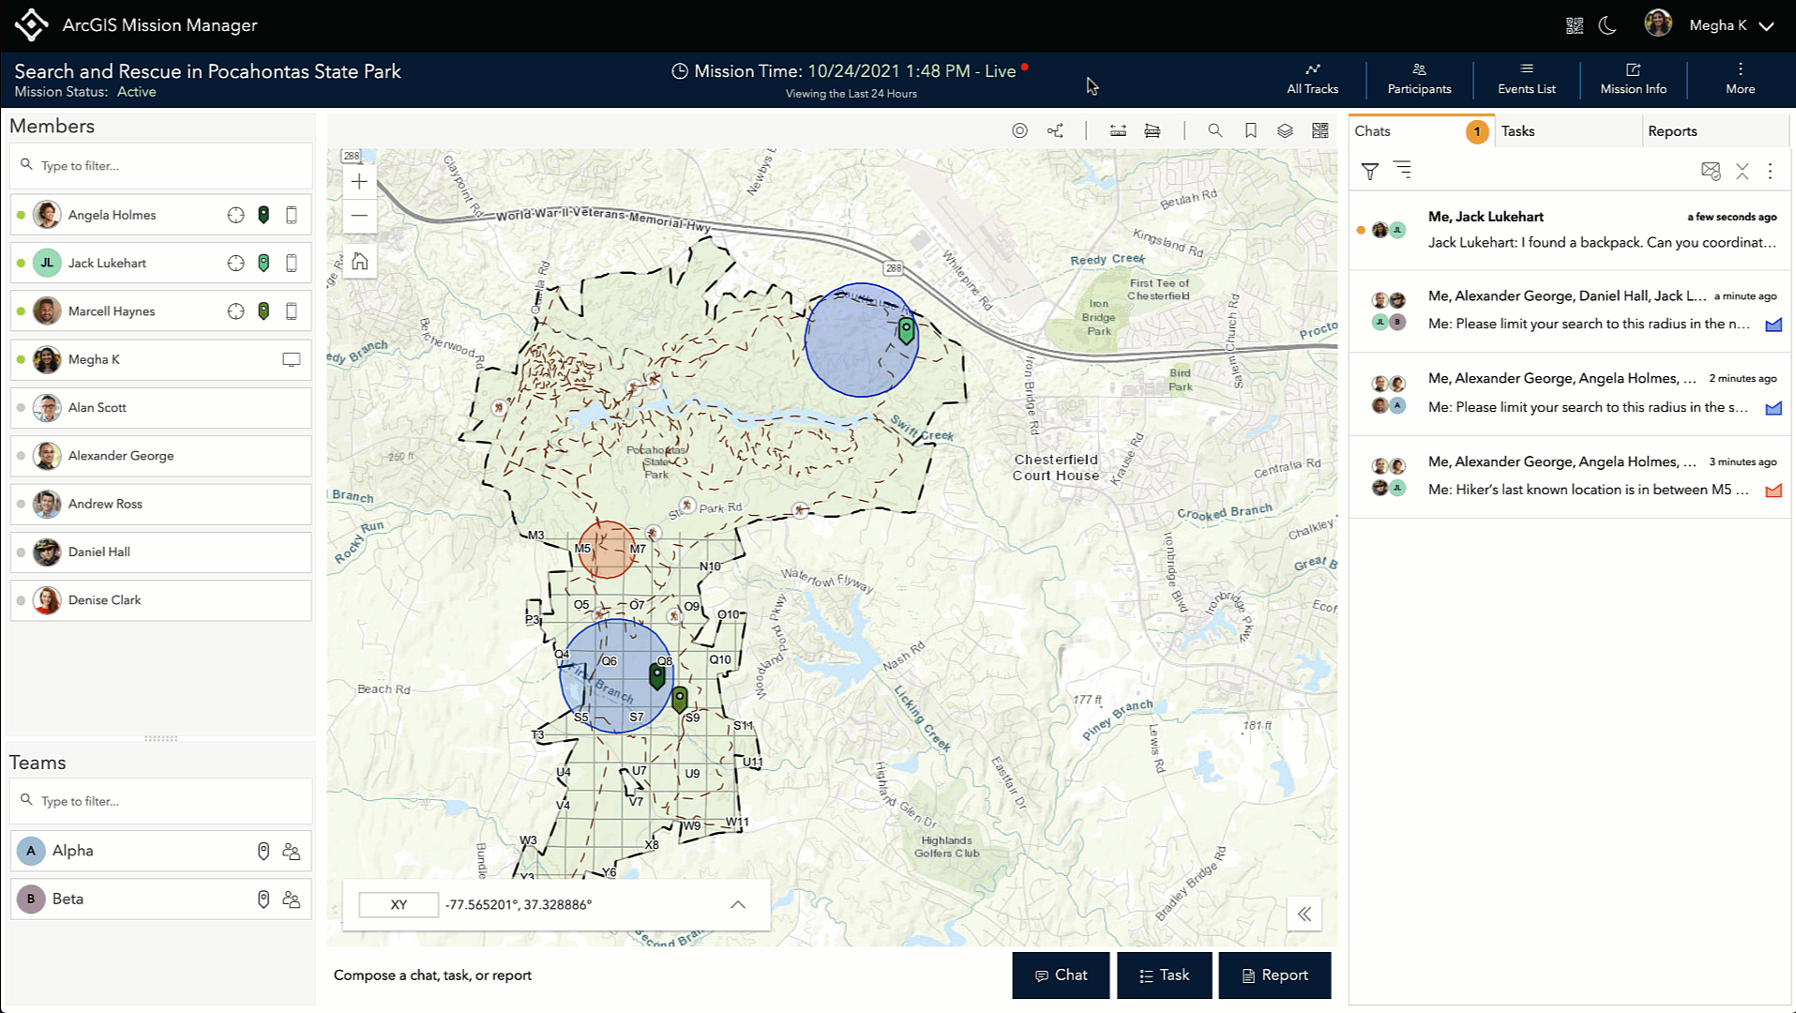The image size is (1796, 1013).
Task: Select the measure distance tool
Action: coord(1118,130)
